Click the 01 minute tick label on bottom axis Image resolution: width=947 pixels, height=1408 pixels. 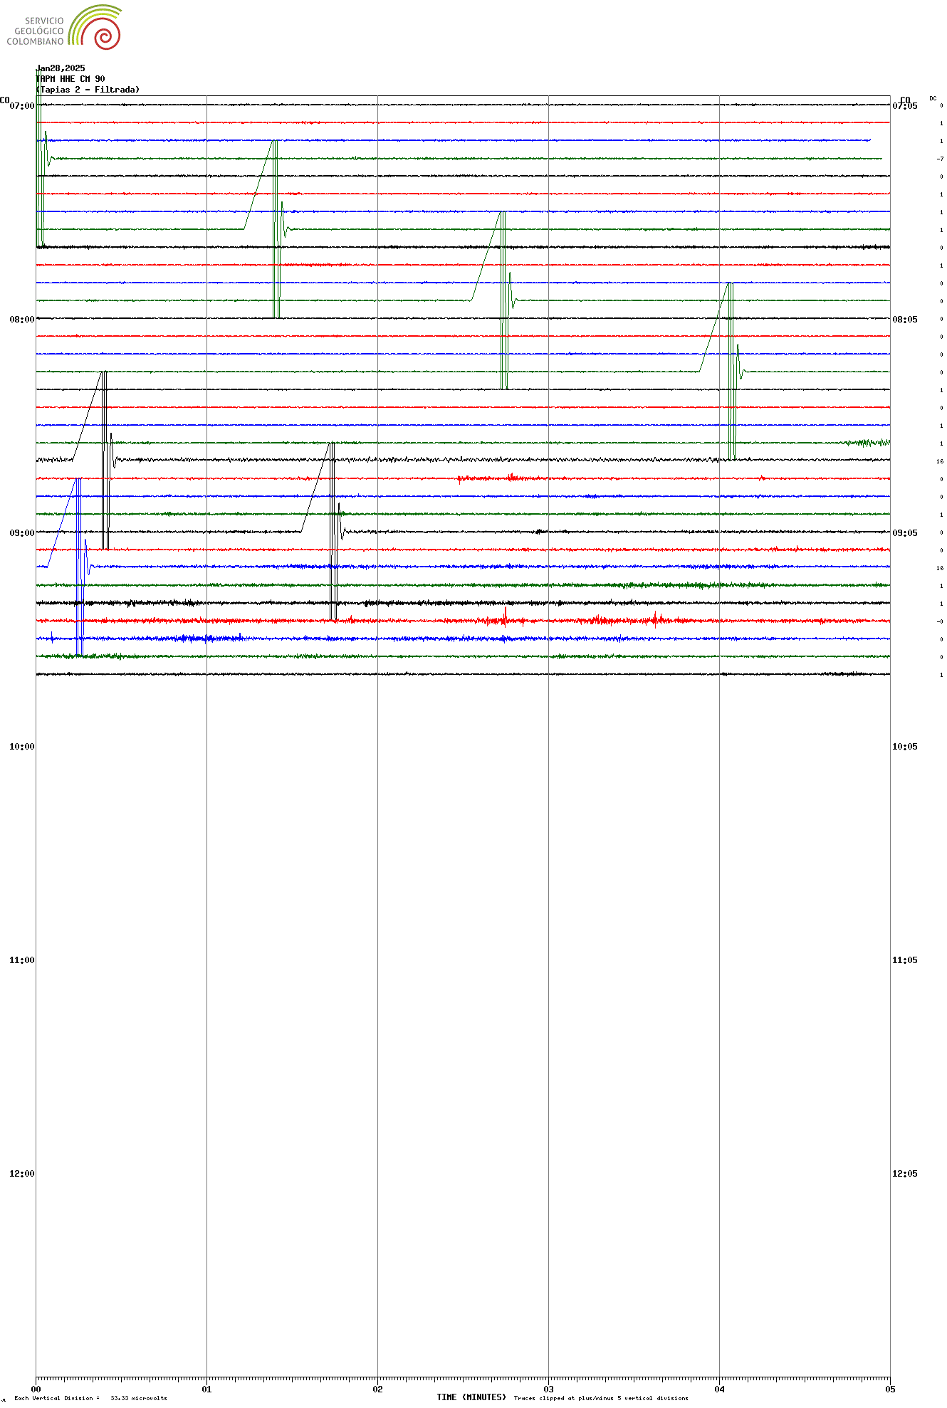coord(206,1389)
